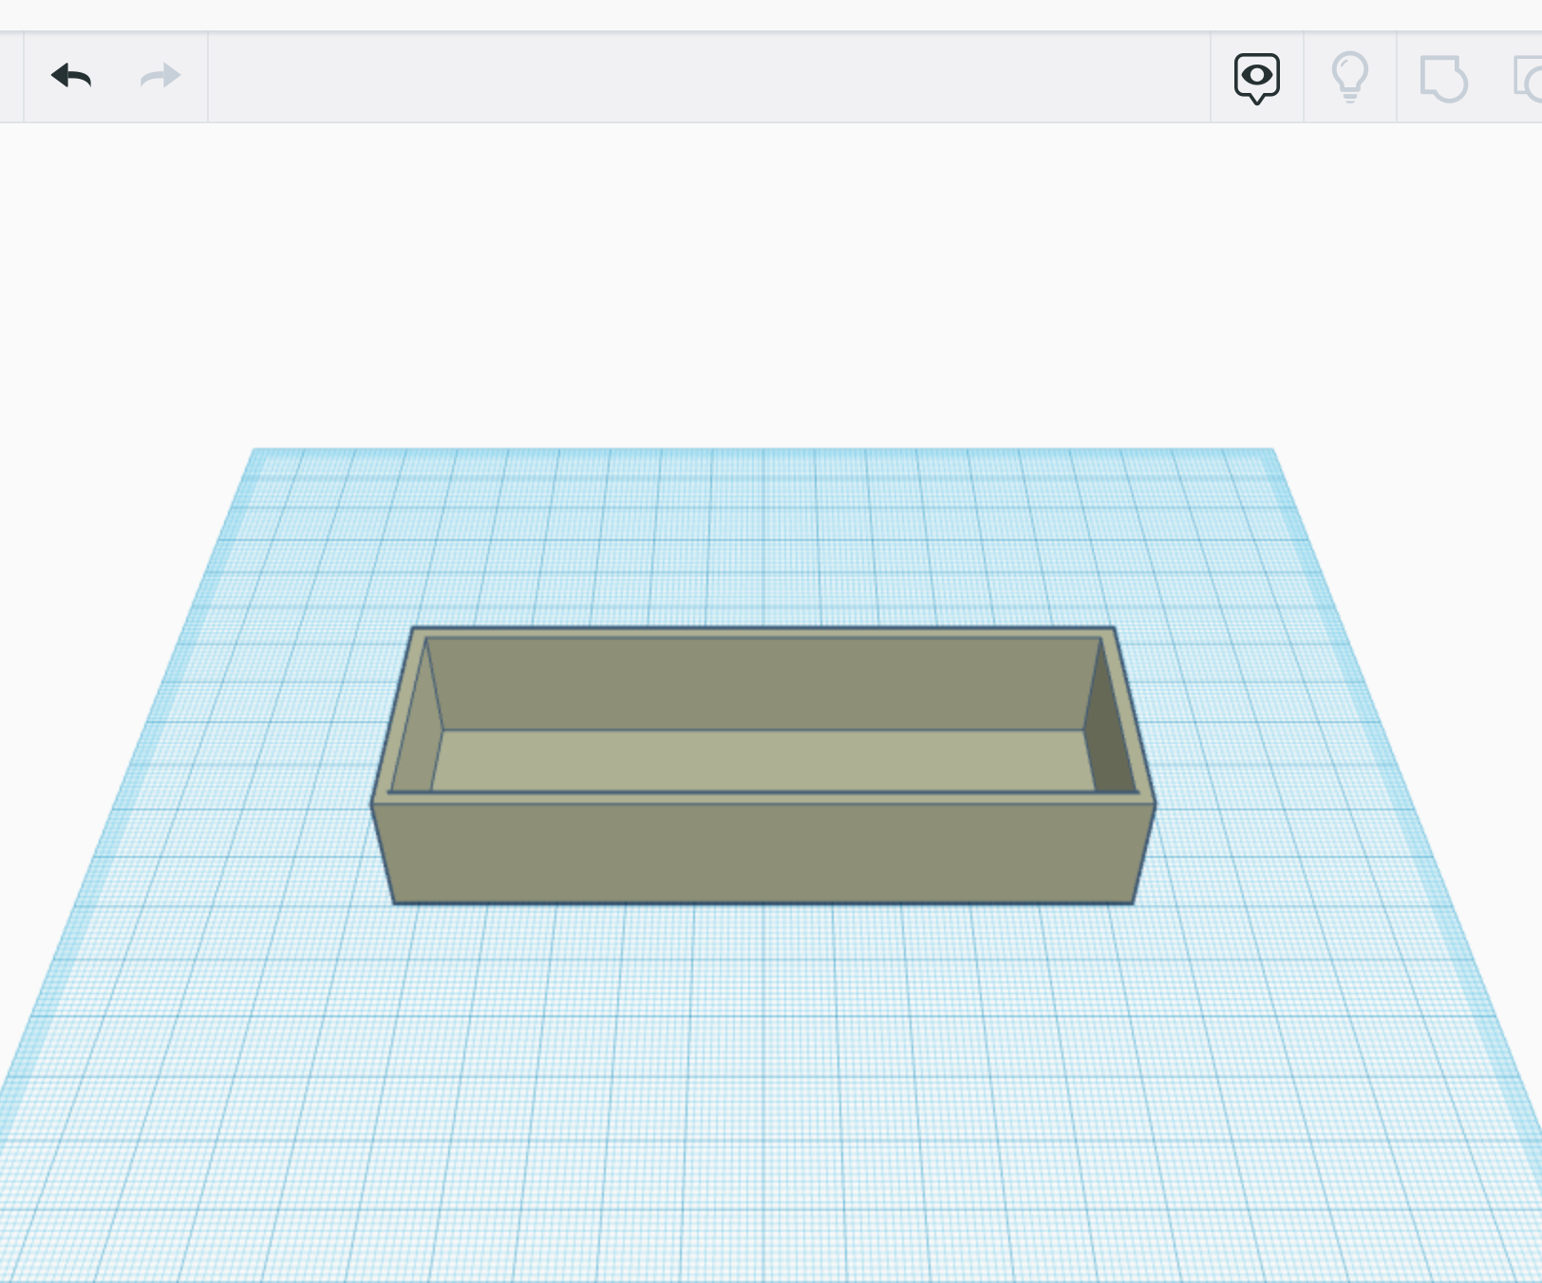Click the Redo arrow icon
Screen dimensions: 1542x1283
click(158, 76)
